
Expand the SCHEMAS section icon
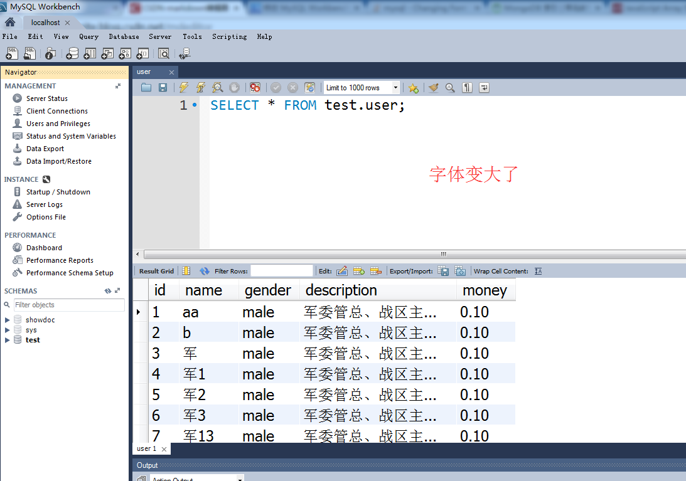[117, 291]
